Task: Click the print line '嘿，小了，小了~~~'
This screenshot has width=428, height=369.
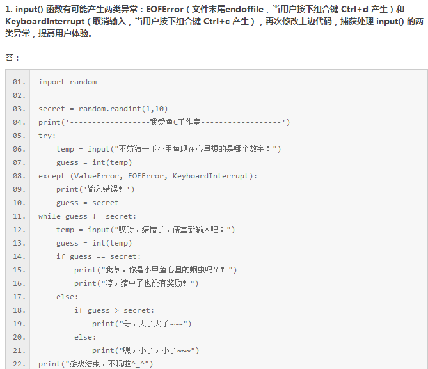Action: point(145,350)
